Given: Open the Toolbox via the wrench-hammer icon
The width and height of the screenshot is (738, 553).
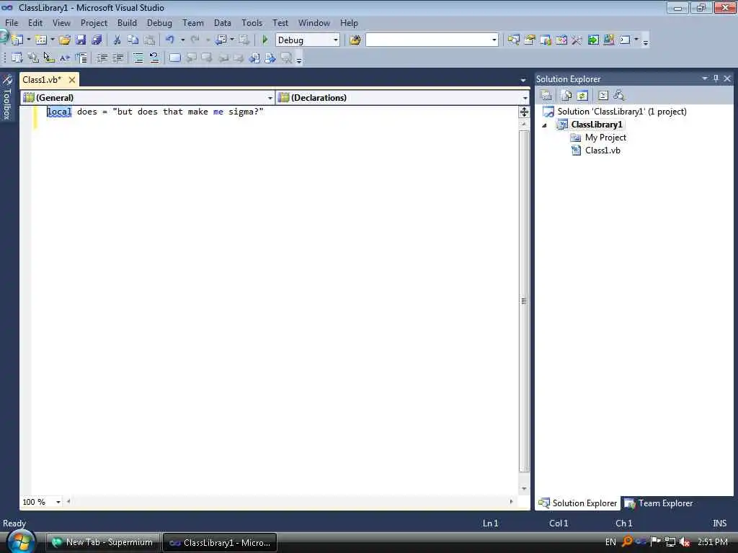Looking at the screenshot, I should (x=577, y=40).
